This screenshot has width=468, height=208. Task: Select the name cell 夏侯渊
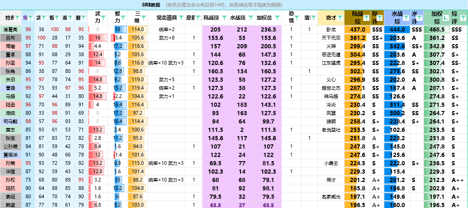click(x=11, y=155)
